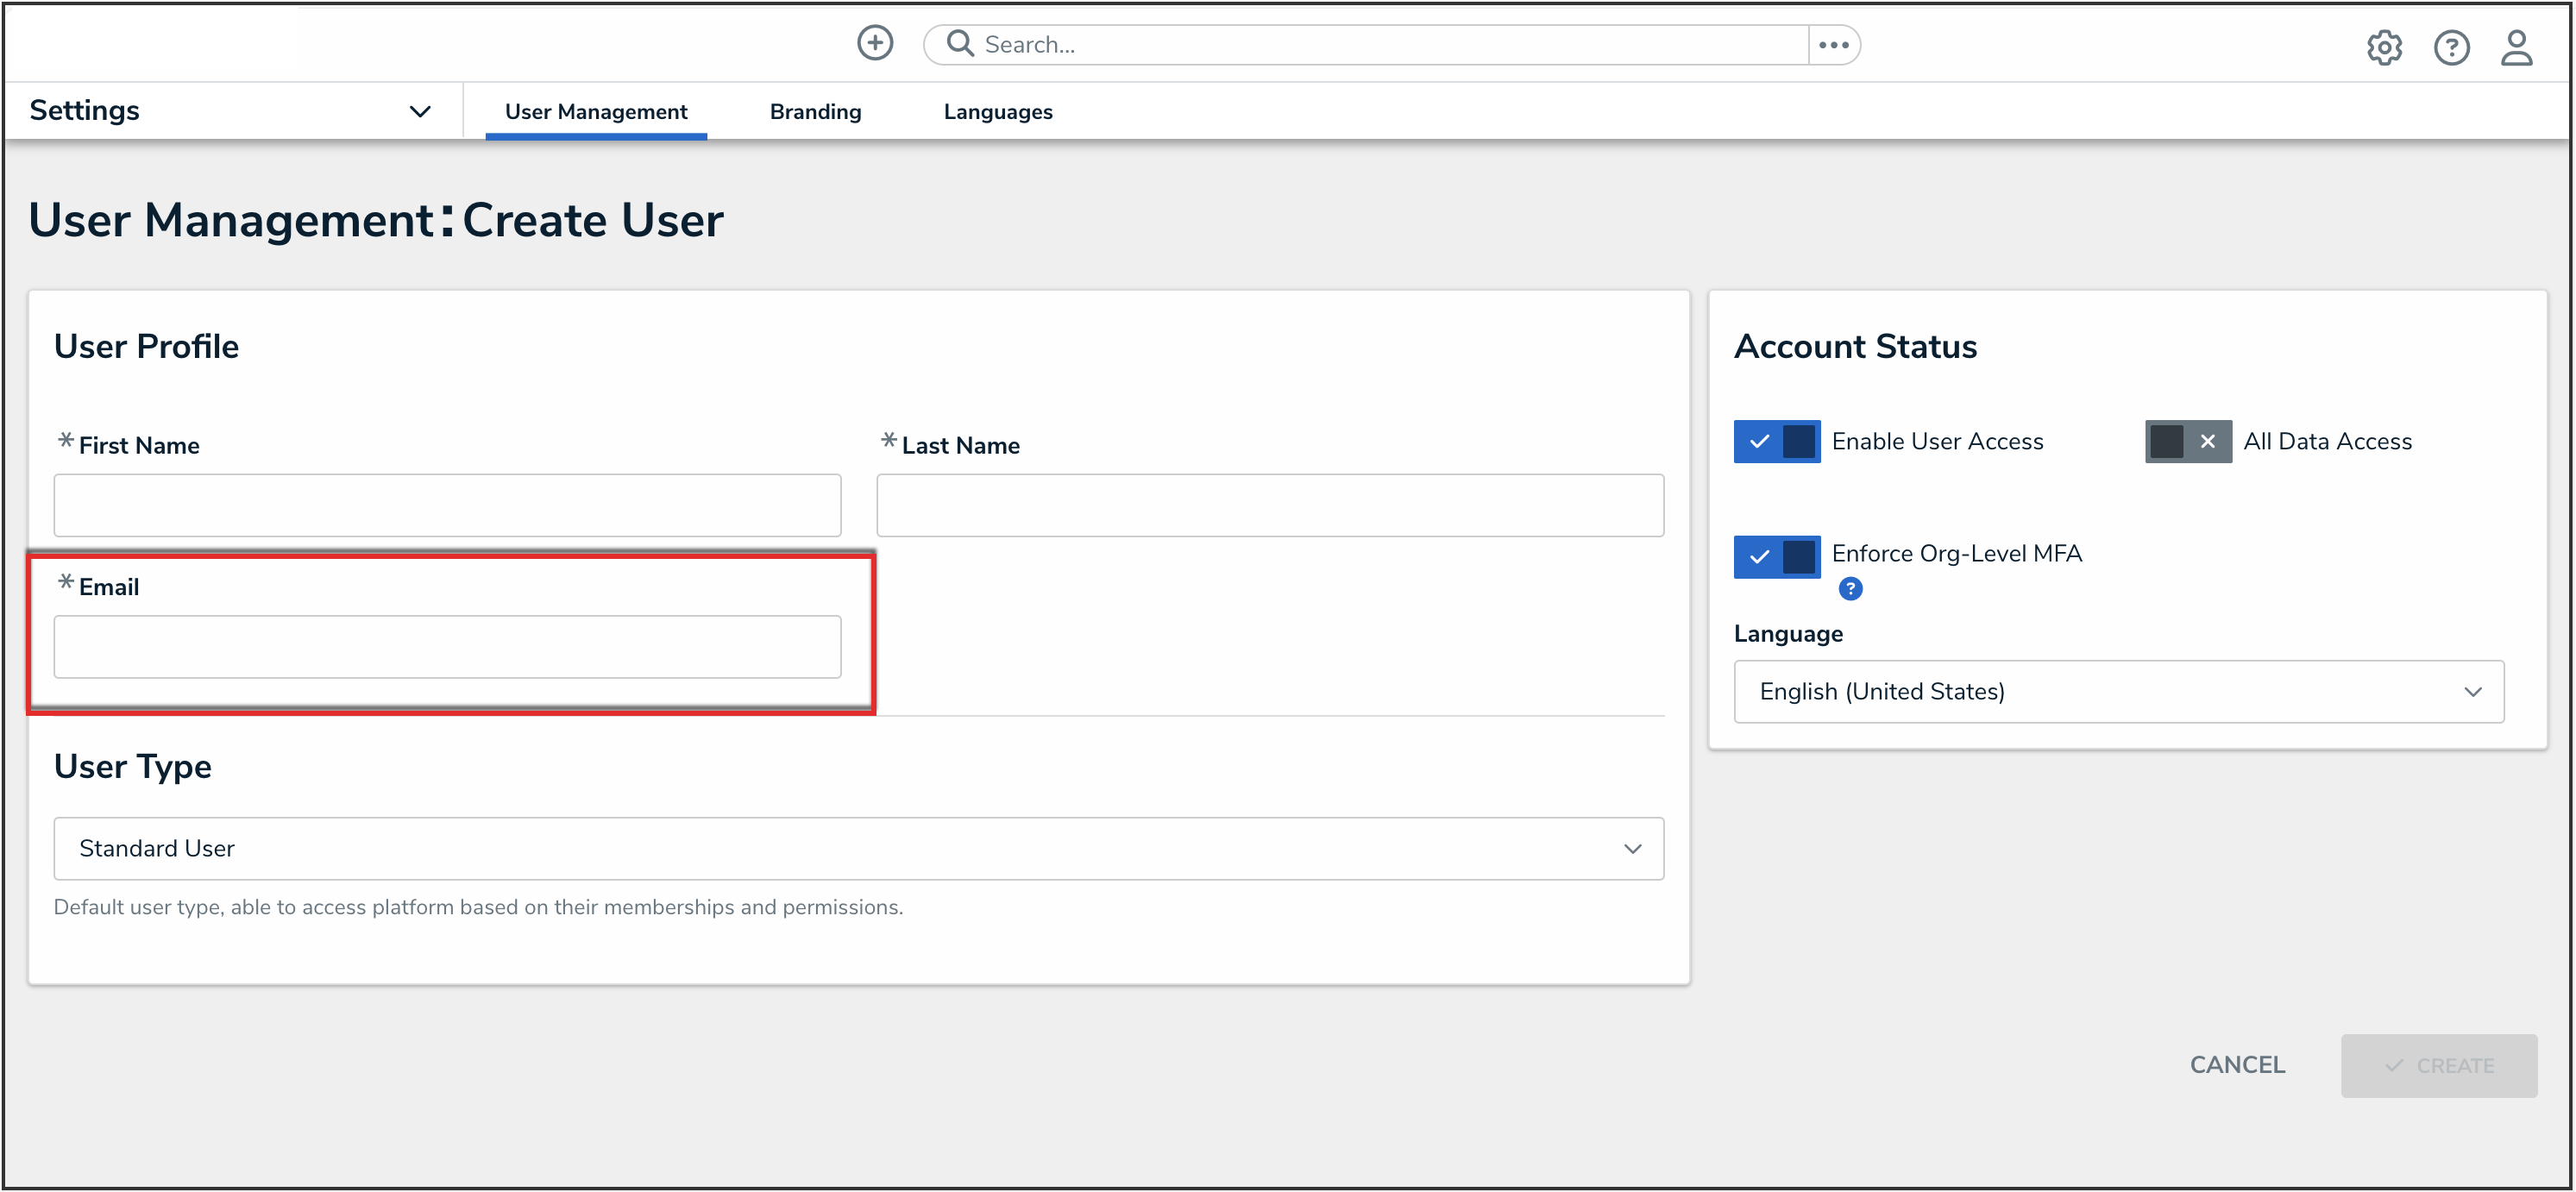
Task: Expand the Settings navigation dropdown
Action: (420, 111)
